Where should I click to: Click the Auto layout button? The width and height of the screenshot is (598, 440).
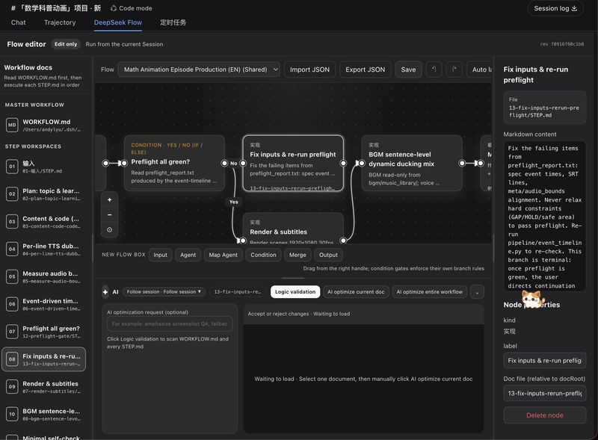480,69
